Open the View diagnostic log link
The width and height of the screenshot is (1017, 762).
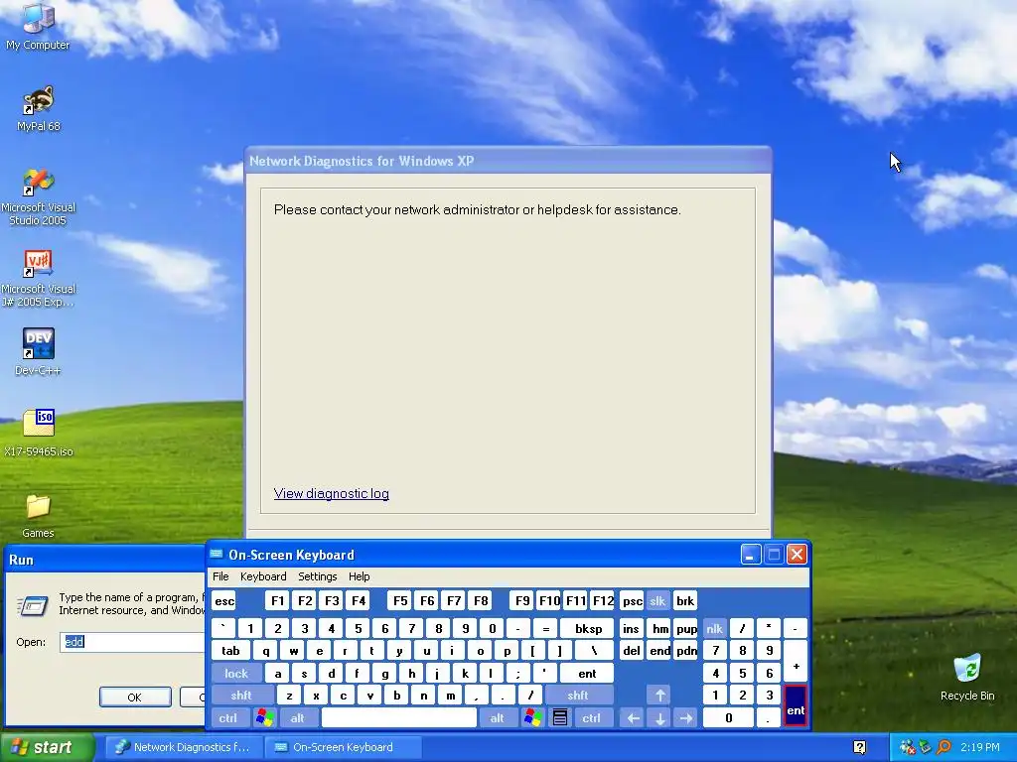332,493
